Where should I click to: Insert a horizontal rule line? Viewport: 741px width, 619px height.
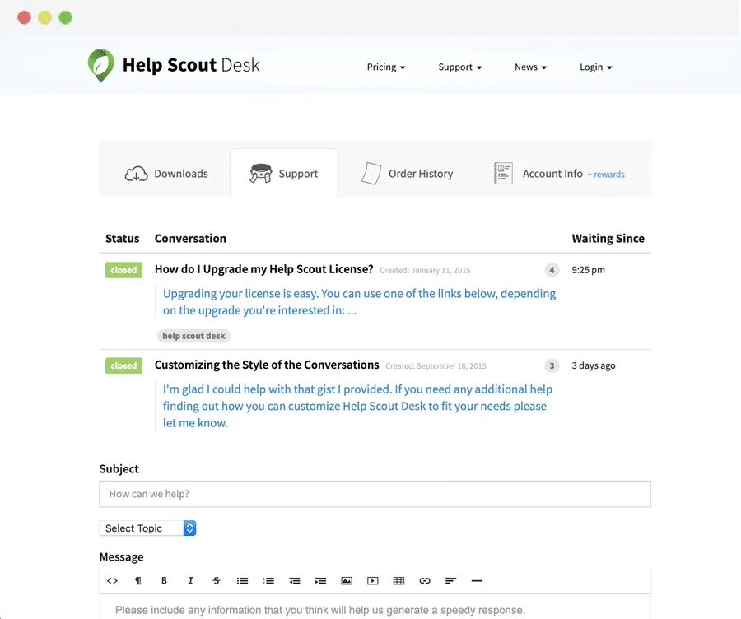pos(477,581)
